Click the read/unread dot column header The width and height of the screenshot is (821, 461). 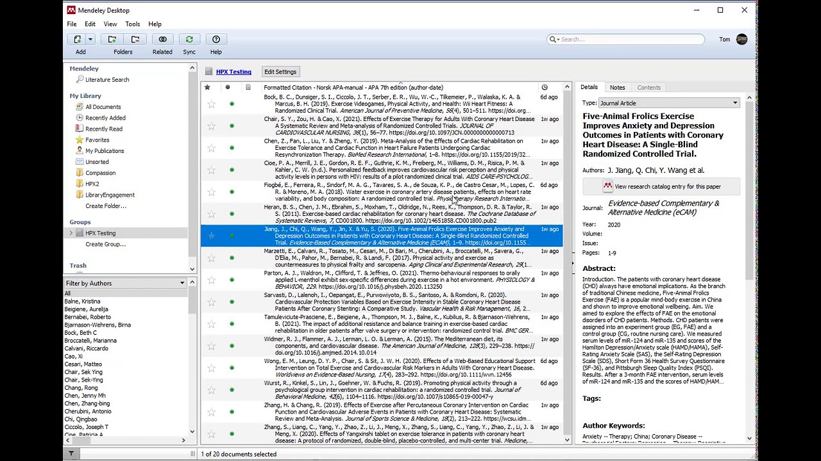pyautogui.click(x=228, y=87)
